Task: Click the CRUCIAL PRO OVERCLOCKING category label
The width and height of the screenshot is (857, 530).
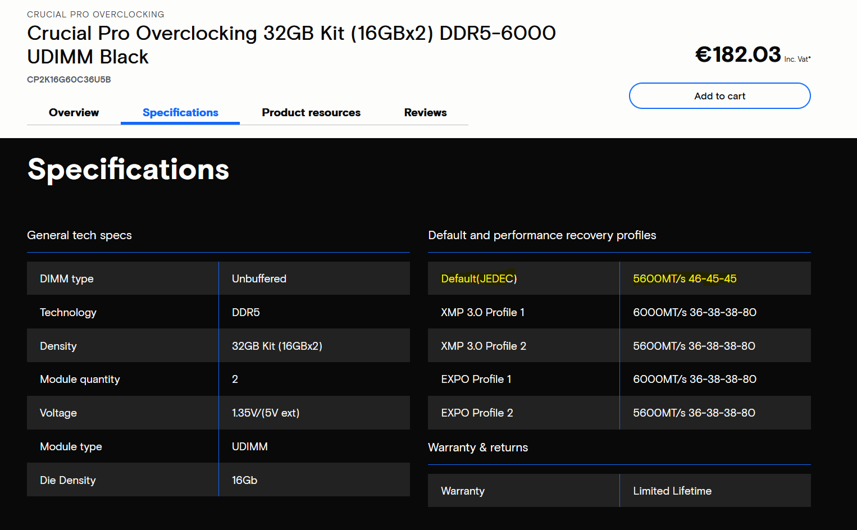Action: [x=95, y=14]
